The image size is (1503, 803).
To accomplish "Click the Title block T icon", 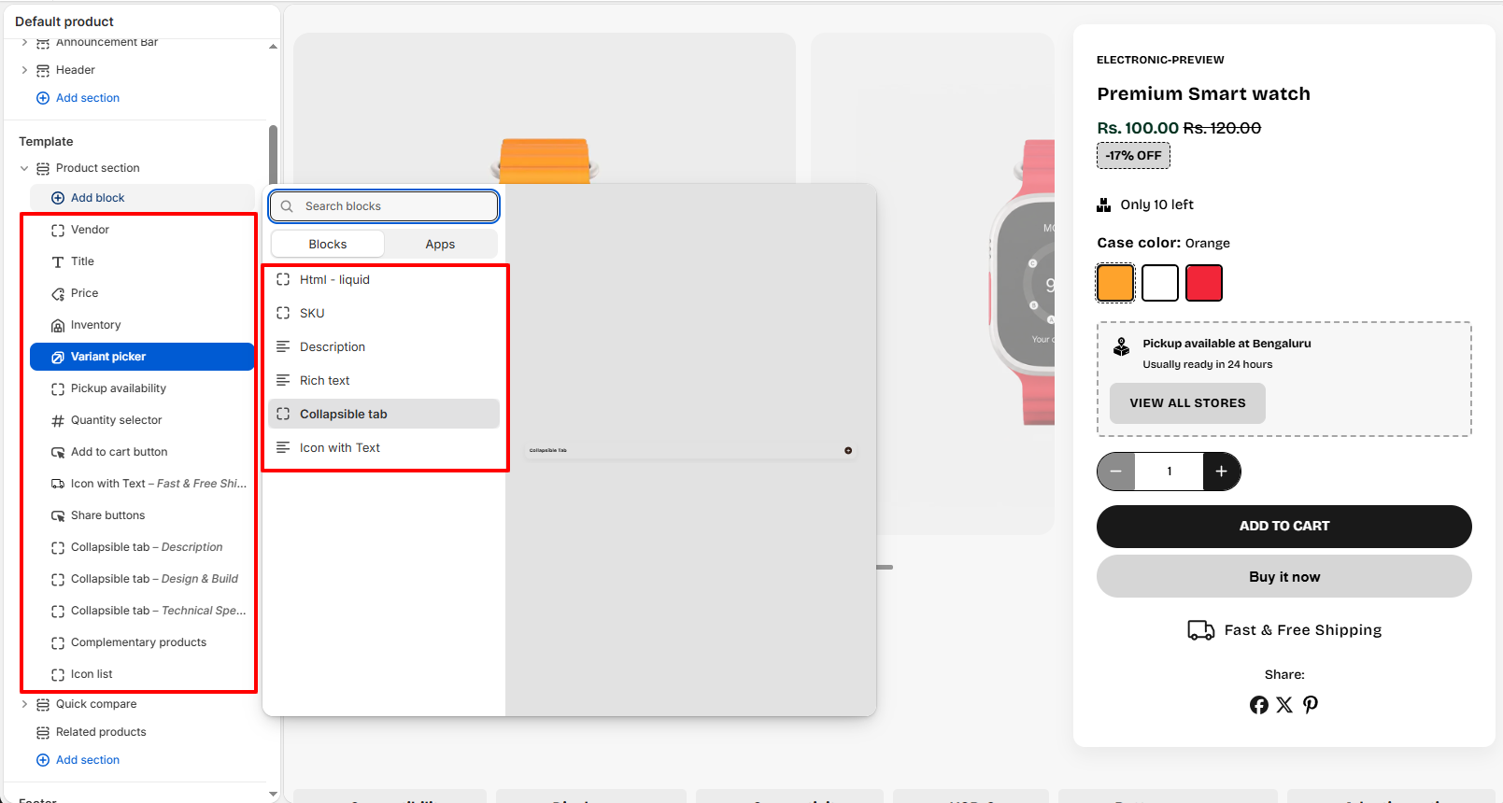I will pyautogui.click(x=58, y=261).
